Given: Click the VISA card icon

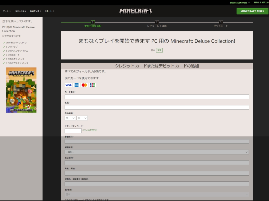Looking at the screenshot, I should coord(68,85).
